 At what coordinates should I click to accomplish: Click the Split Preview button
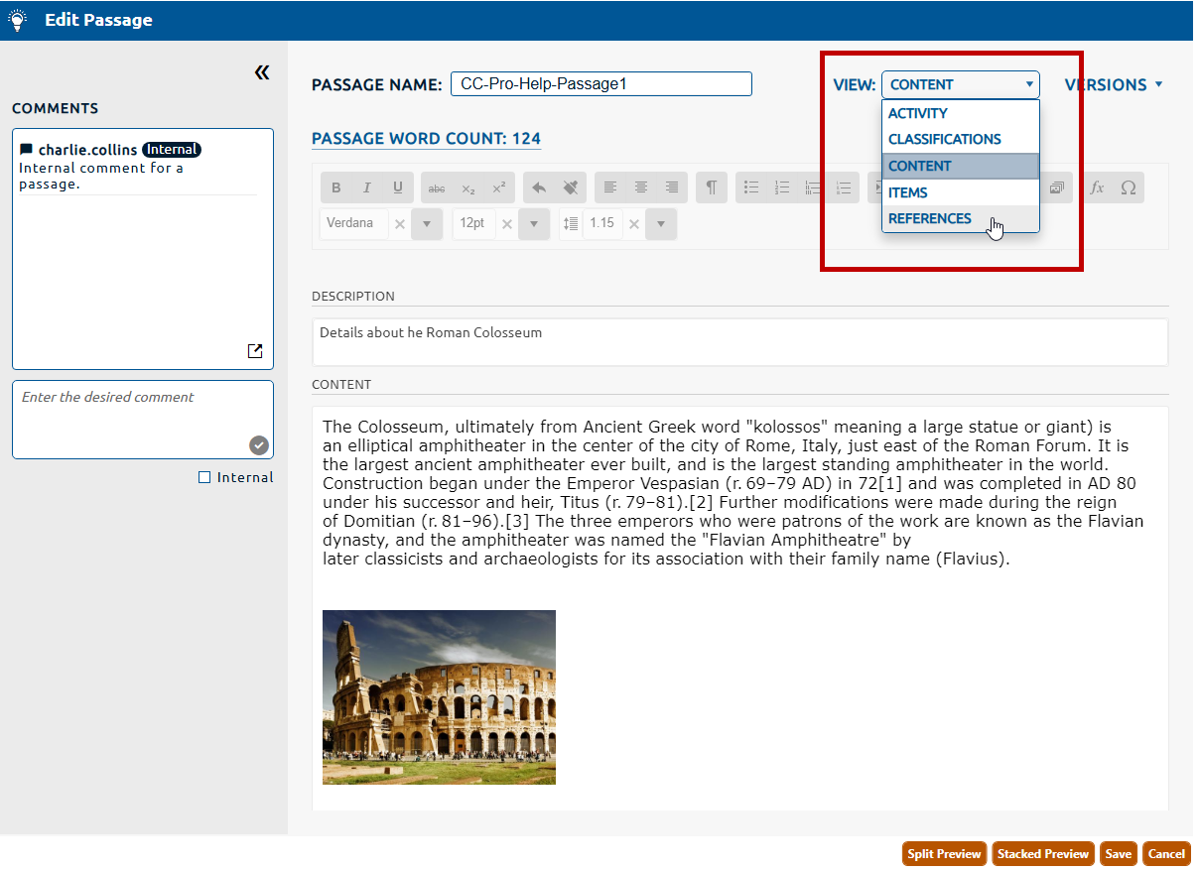coord(944,854)
